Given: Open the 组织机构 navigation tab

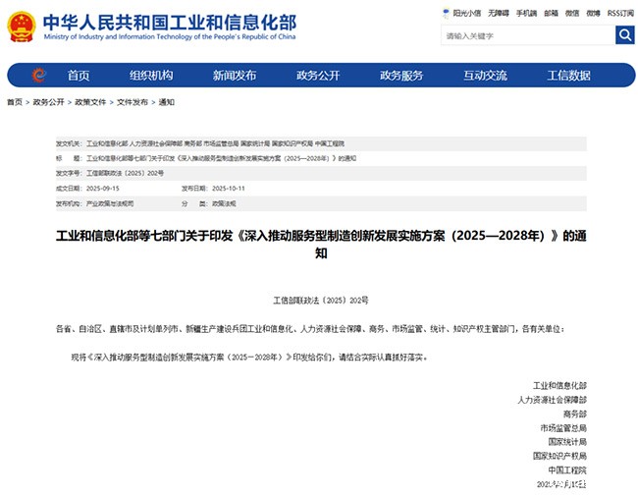Looking at the screenshot, I should (x=150, y=76).
